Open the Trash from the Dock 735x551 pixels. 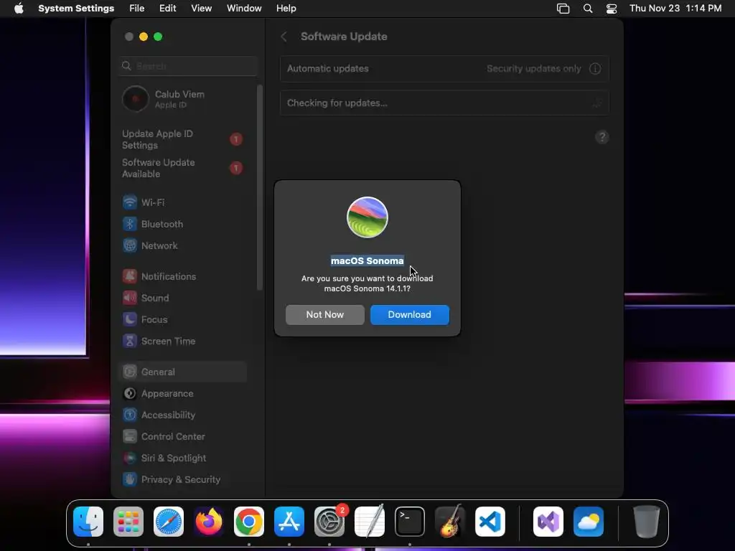tap(647, 522)
